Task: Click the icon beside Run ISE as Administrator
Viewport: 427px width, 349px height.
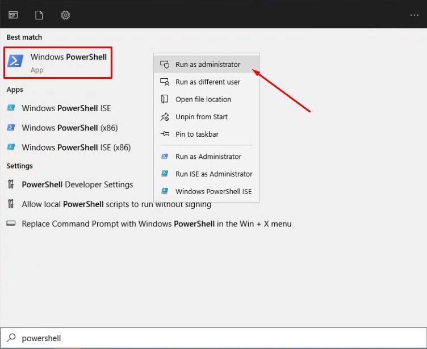Action: click(x=165, y=174)
